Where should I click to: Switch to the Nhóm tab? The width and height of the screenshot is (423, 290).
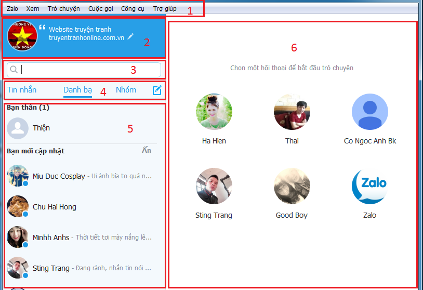point(126,90)
